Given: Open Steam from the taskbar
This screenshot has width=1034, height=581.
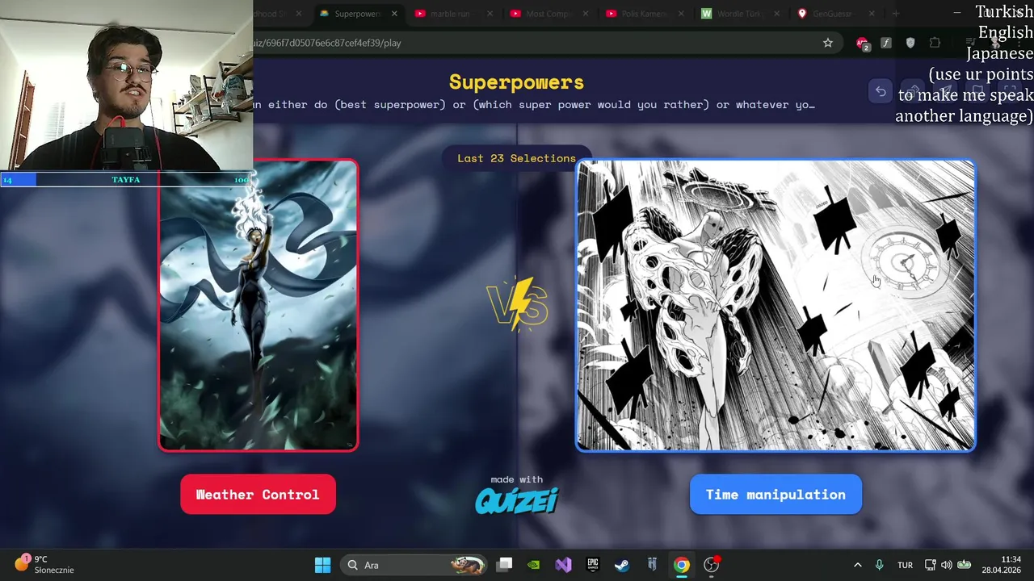Looking at the screenshot, I should coord(623,565).
